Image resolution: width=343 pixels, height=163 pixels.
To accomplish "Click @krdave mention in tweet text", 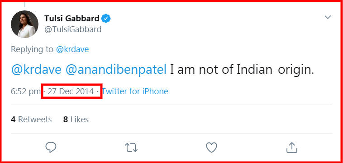I will [x=36, y=70].
